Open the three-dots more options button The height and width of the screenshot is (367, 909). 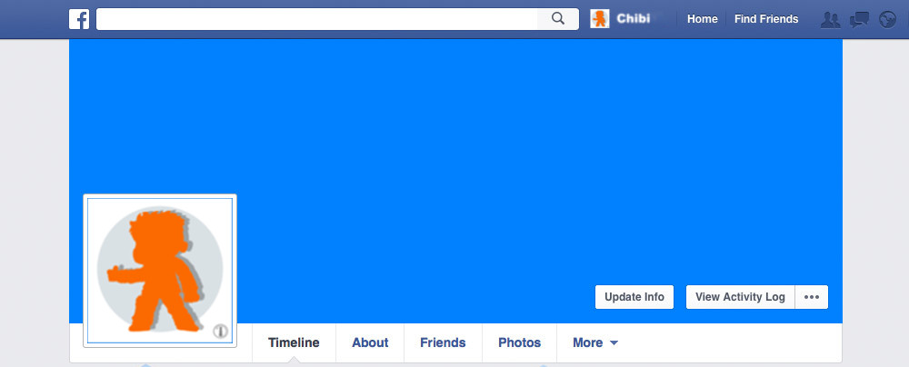pos(812,297)
